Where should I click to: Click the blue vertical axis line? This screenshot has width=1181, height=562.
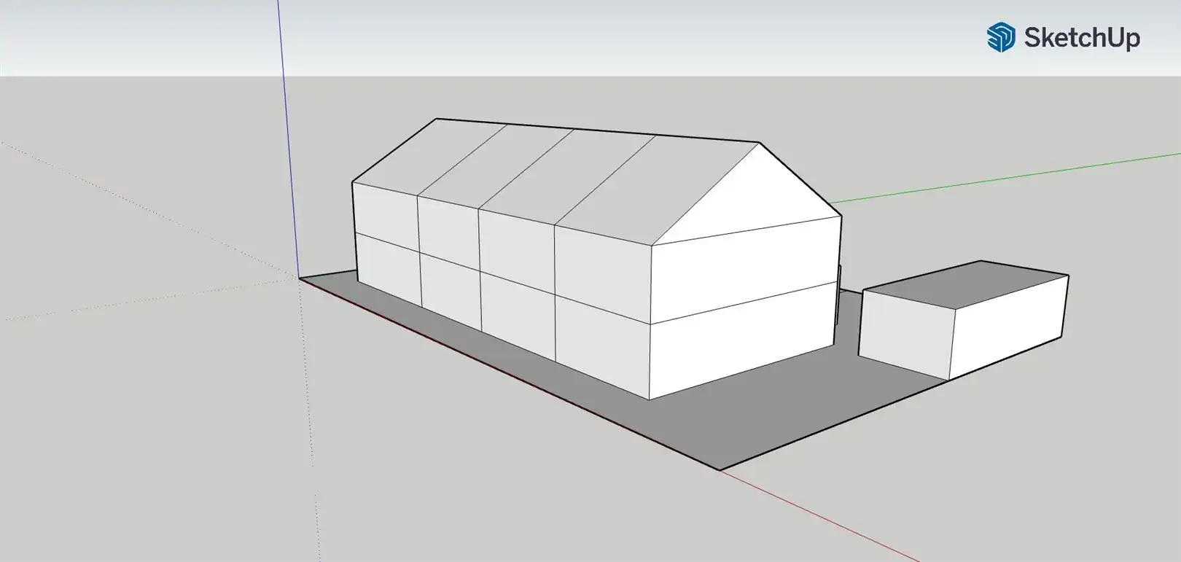point(288,146)
